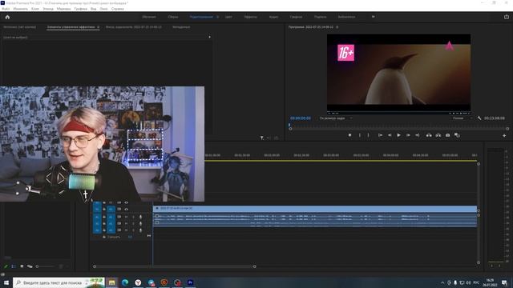This screenshot has height=288, width=513.
Task: Click the Extract button
Action: pyautogui.click(x=438, y=135)
